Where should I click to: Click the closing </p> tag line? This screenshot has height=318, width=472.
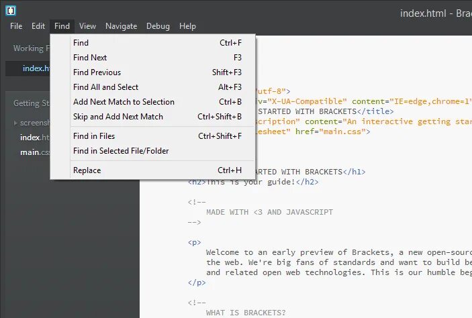click(197, 282)
